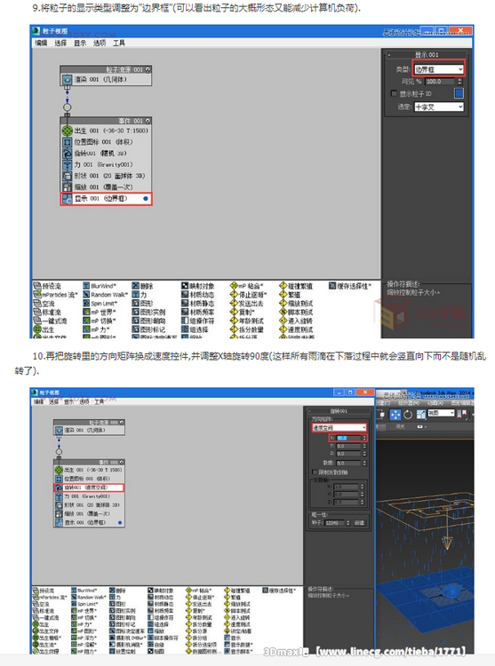
Task: Click the blue display dot on 显示 001, upper window
Action: 146,198
